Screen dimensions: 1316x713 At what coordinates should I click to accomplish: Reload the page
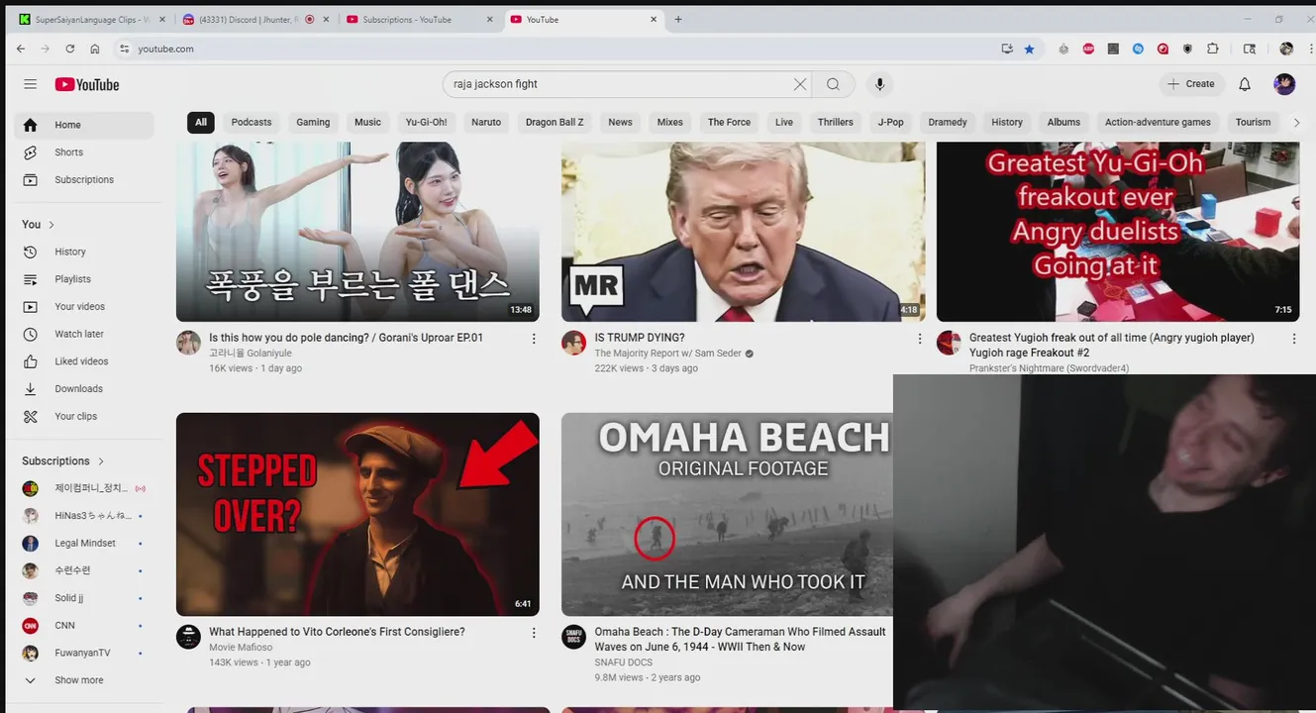coord(70,49)
